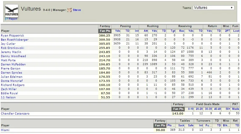Image resolution: width=241 pixels, height=134 pixels.
Task: Open Miami defense team link
Action: click(5, 130)
